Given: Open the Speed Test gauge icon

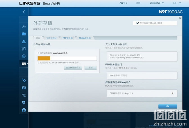Looking at the screenshot, I should (x=24, y=56).
